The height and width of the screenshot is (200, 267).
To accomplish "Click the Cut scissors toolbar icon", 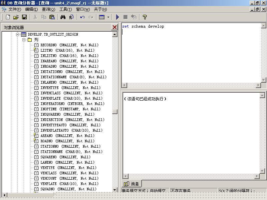I will coord(35,17).
